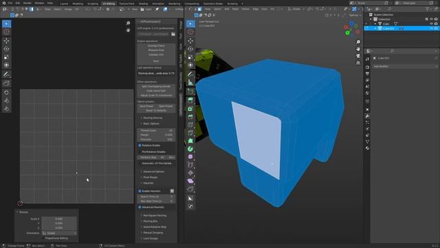Select the Transform tool in 3D viewport

click(190, 65)
